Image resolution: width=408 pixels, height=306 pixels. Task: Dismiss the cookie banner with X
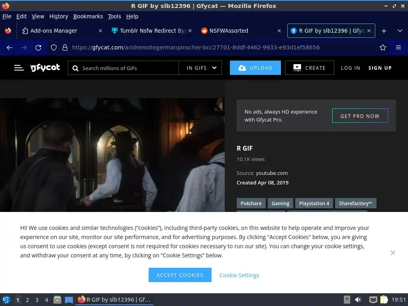(x=393, y=253)
